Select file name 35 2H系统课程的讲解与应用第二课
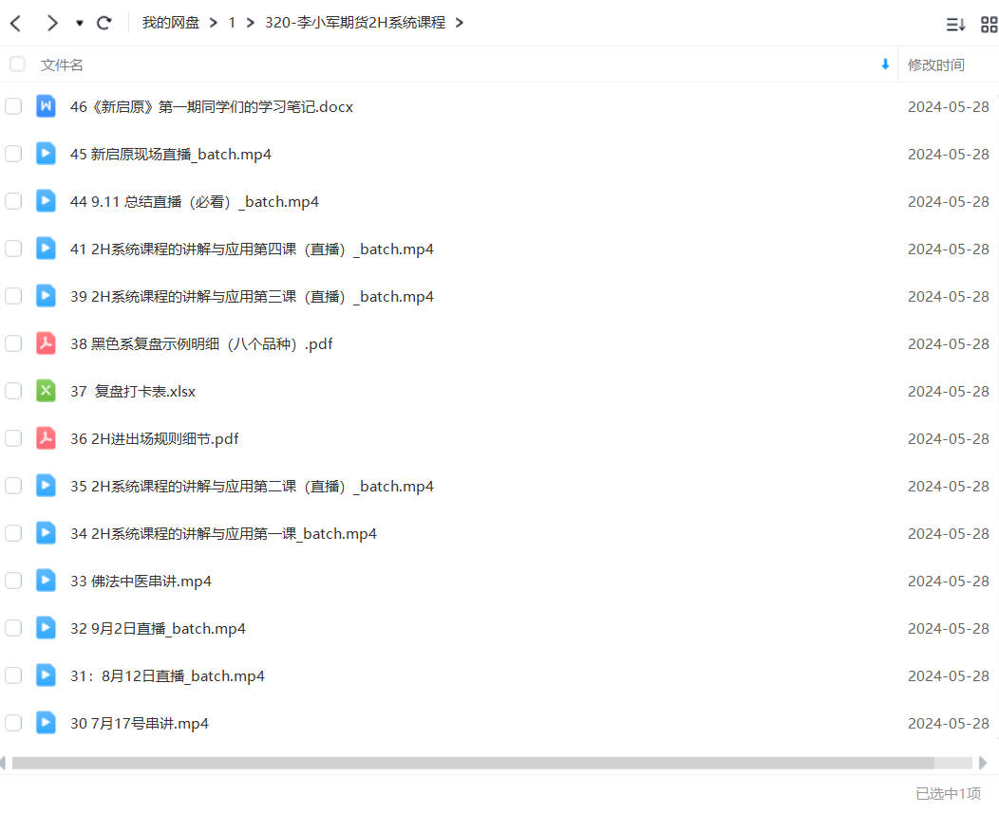The width and height of the screenshot is (999, 813). pyautogui.click(x=252, y=487)
